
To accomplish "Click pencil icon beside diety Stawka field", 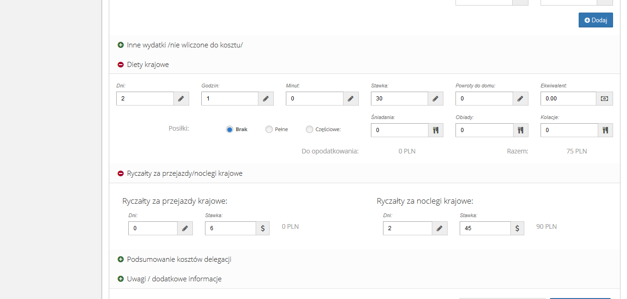I will click(436, 99).
